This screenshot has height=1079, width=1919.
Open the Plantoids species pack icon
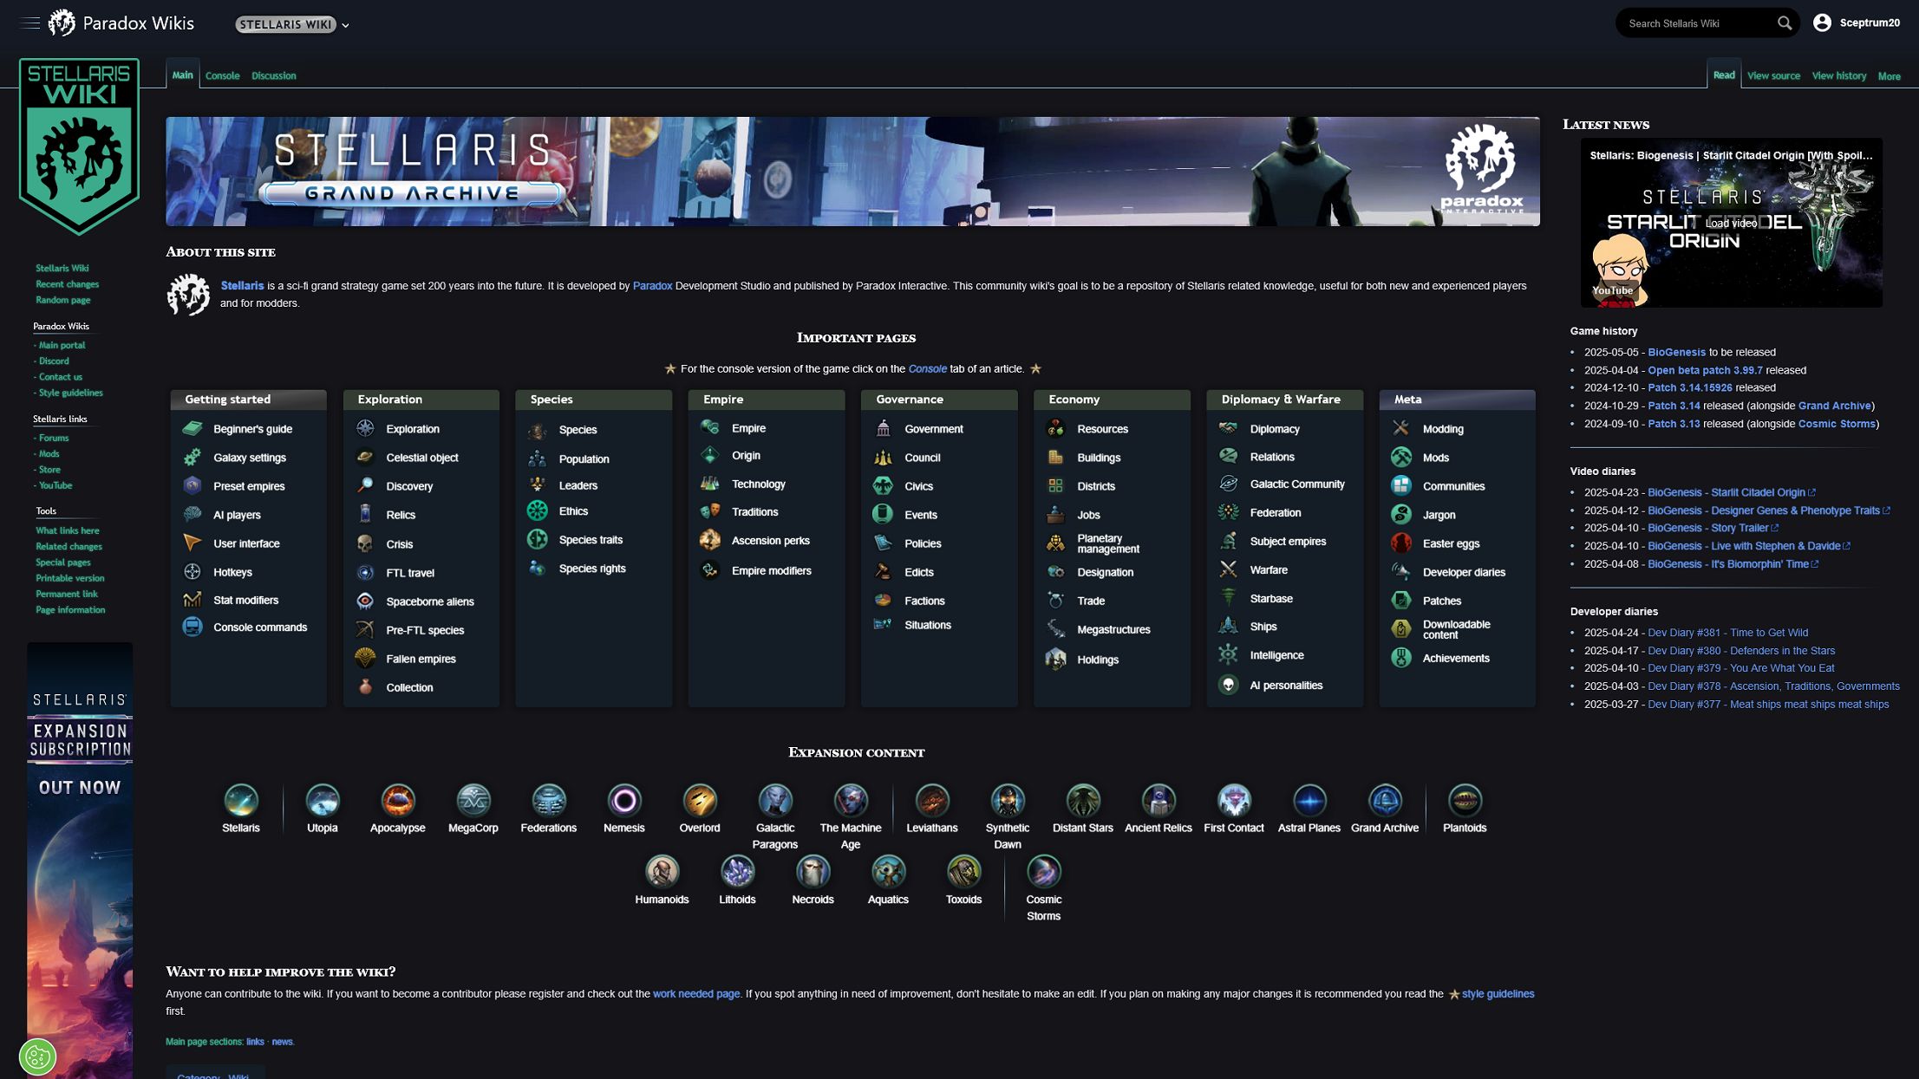click(x=1465, y=800)
